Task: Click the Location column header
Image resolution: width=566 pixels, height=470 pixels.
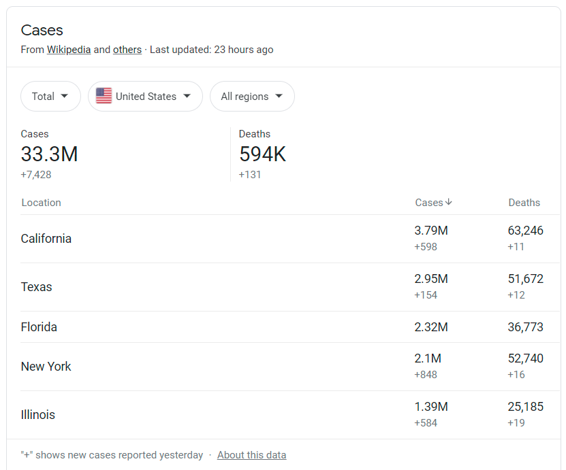Action: (41, 203)
